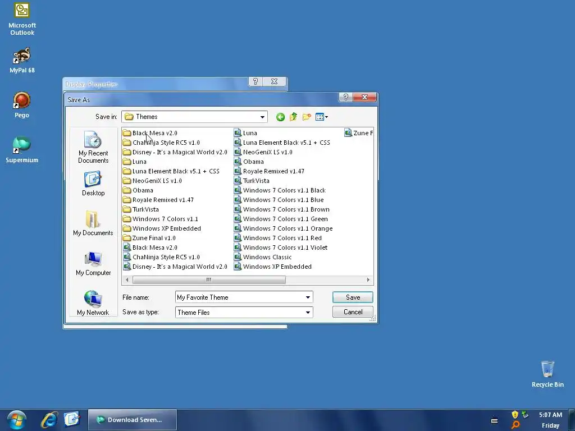
Task: Select the Royale Remixed v1.47 folder
Action: [158, 200]
